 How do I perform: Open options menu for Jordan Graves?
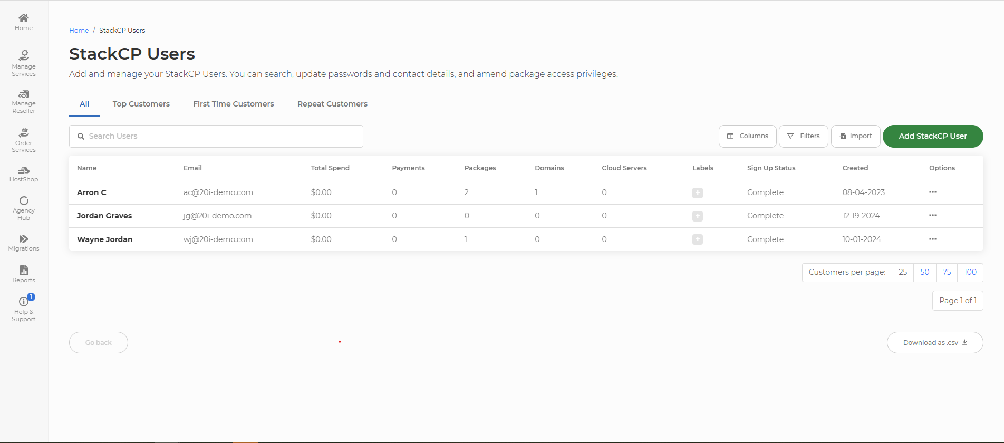[932, 215]
